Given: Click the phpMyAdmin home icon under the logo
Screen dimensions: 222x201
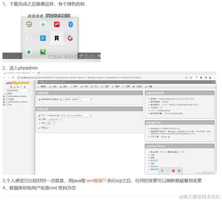Looking at the screenshot, I should pyautogui.click(x=11, y=87).
